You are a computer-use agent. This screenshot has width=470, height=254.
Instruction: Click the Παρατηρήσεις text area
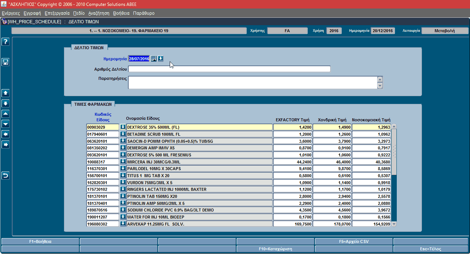(x=253, y=82)
